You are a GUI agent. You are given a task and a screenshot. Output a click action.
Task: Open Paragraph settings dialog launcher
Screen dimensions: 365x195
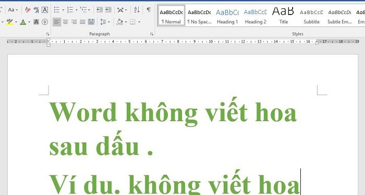[x=152, y=34]
